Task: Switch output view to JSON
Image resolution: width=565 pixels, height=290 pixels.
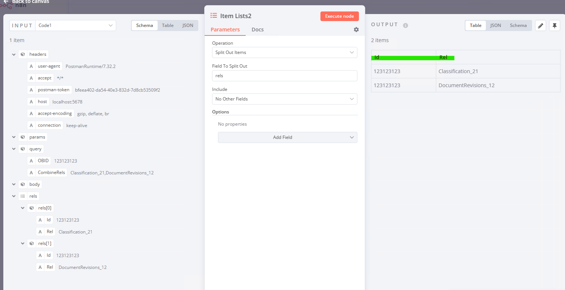Action: tap(495, 25)
